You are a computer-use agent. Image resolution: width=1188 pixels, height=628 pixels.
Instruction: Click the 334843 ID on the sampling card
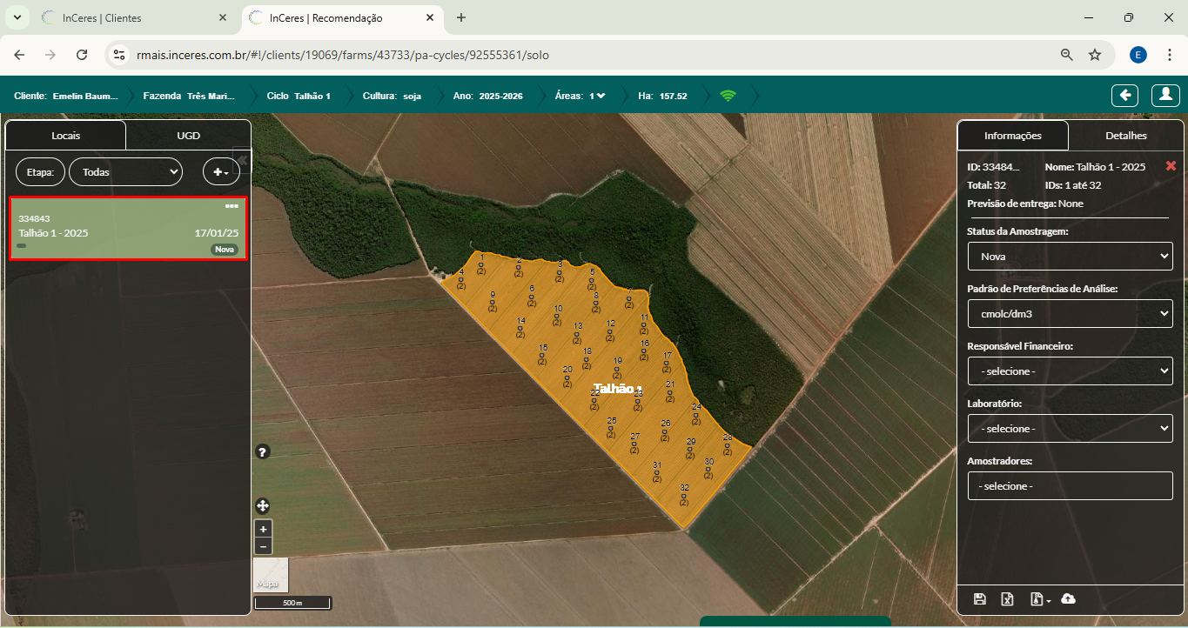pos(34,218)
